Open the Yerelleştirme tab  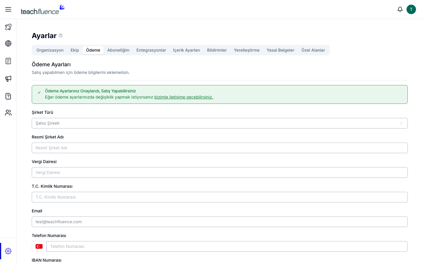[247, 50]
